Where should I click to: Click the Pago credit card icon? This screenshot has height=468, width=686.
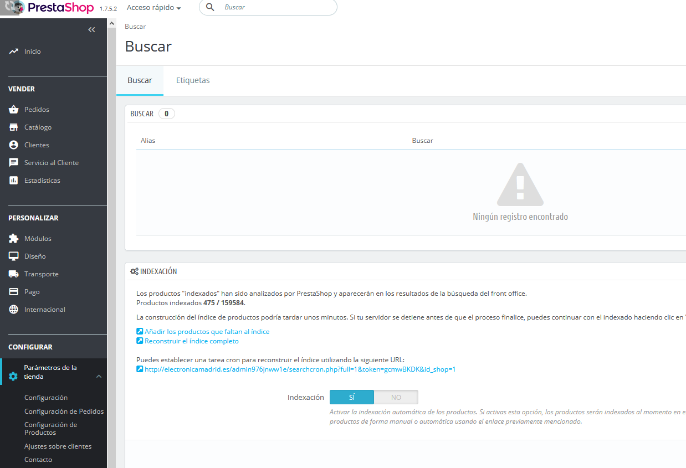pyautogui.click(x=14, y=292)
